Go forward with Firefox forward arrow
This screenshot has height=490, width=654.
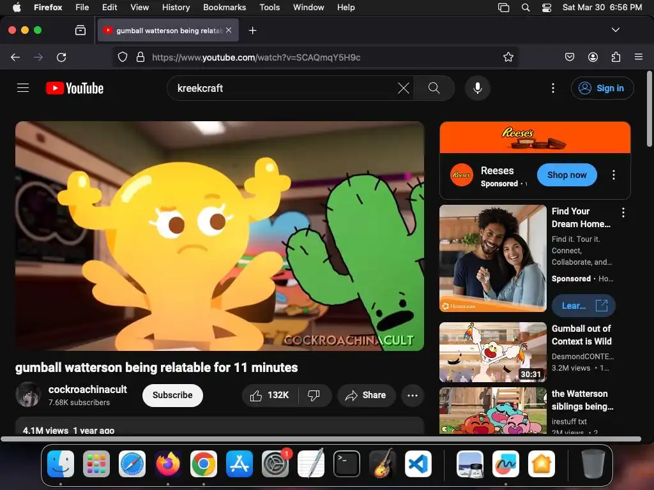[x=38, y=57]
